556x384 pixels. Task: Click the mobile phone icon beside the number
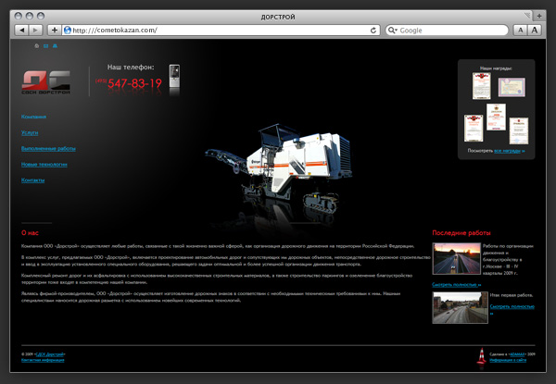coord(174,80)
